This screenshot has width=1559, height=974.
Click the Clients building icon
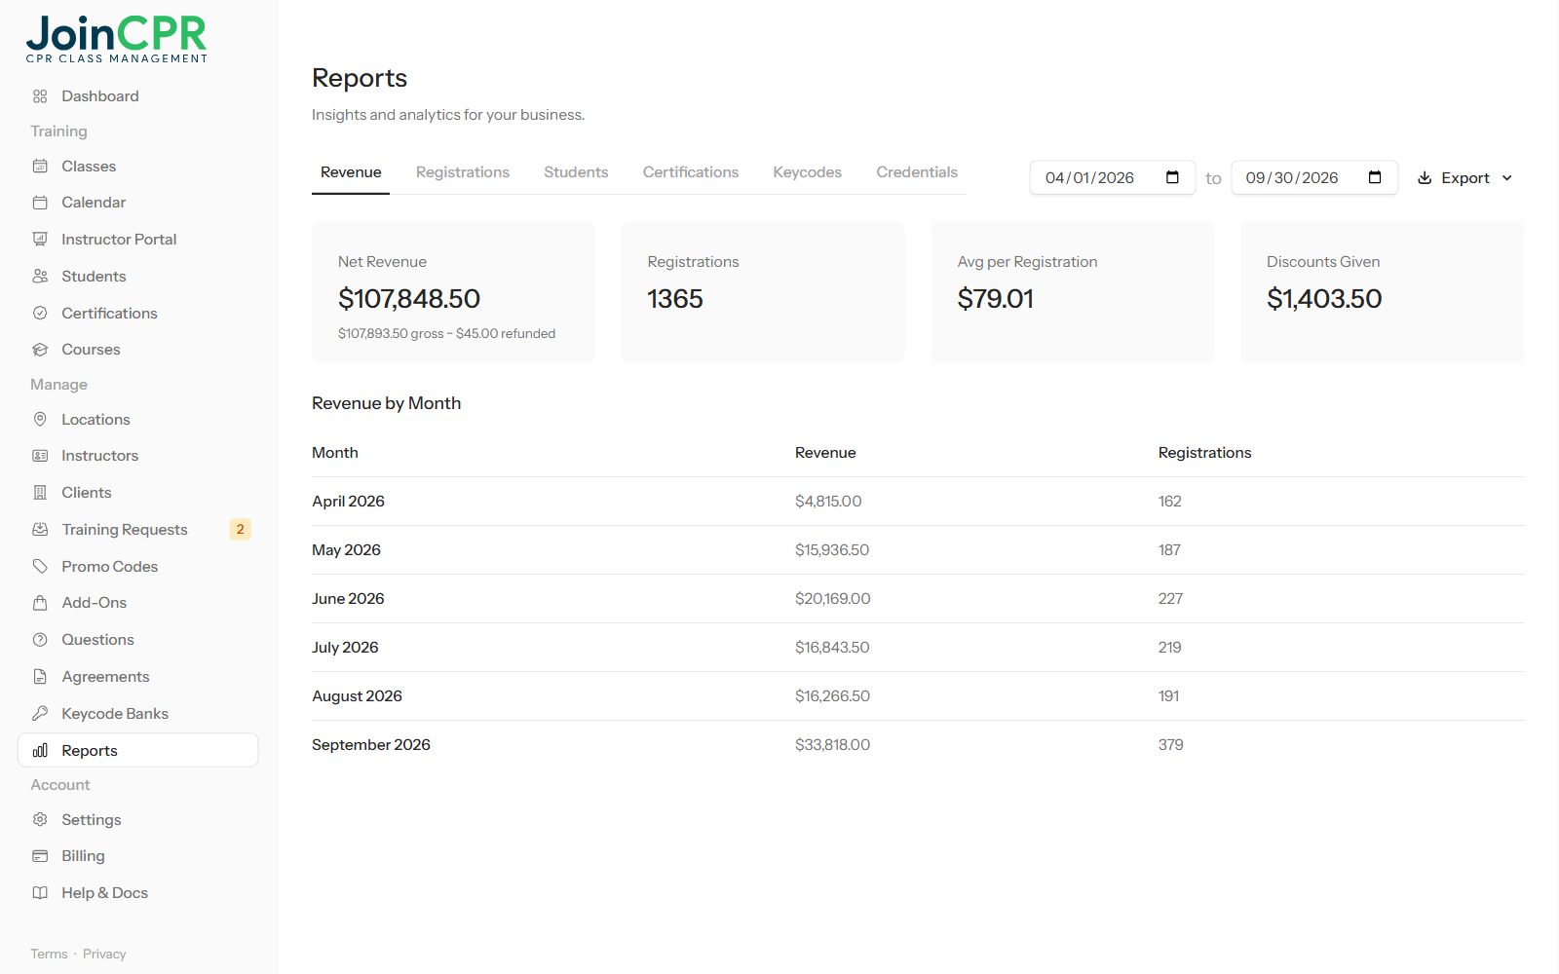tap(40, 493)
